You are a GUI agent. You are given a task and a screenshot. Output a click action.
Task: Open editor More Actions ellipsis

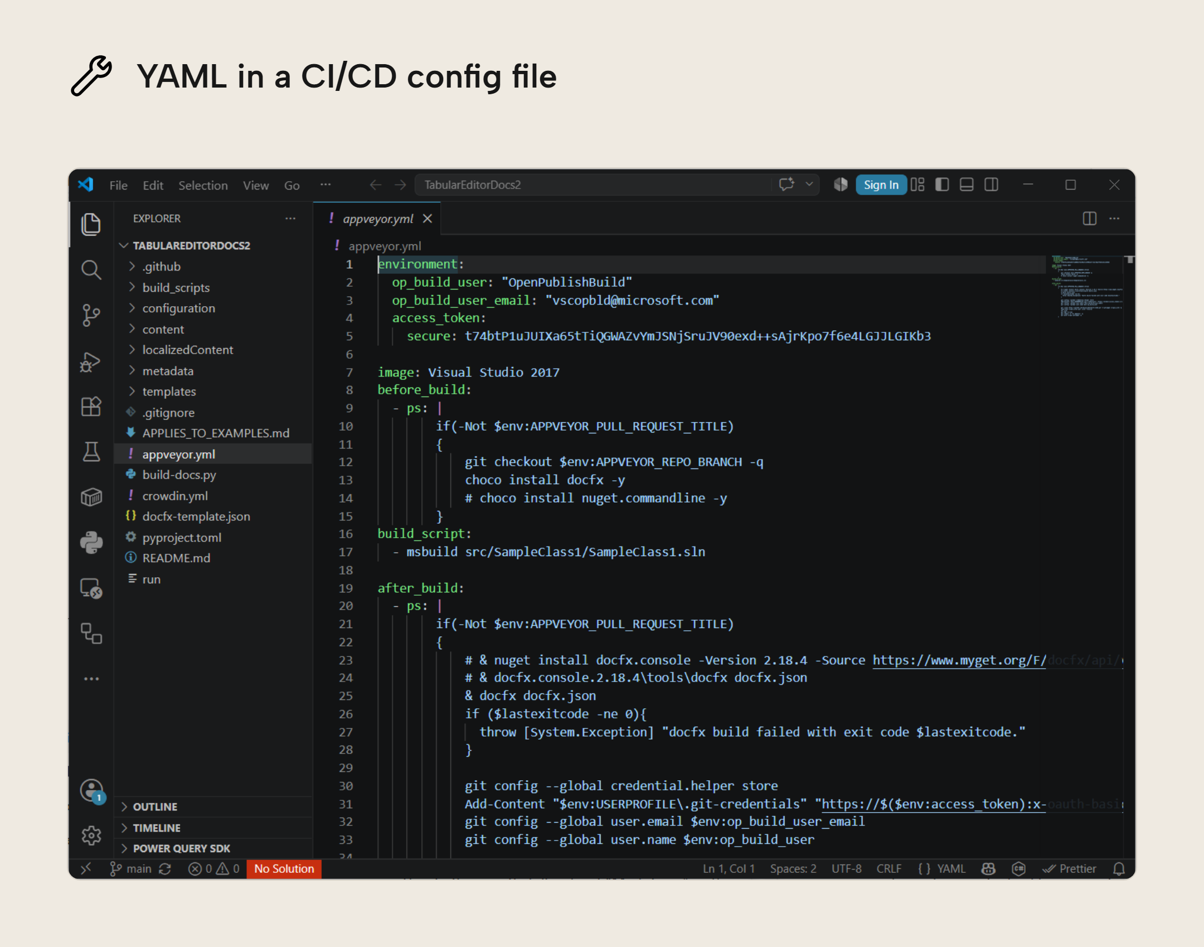(1114, 219)
